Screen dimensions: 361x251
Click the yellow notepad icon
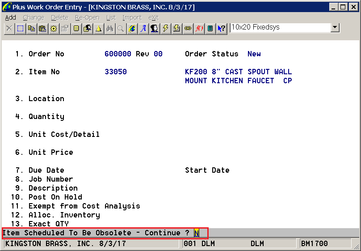pos(76,29)
